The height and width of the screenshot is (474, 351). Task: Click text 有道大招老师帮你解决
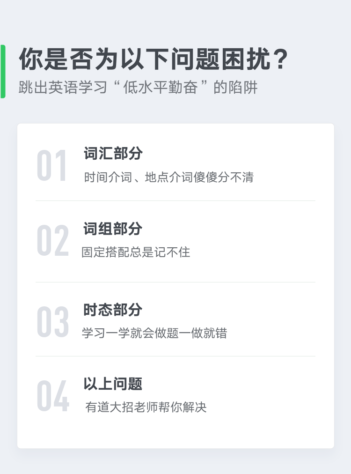pos(146,407)
